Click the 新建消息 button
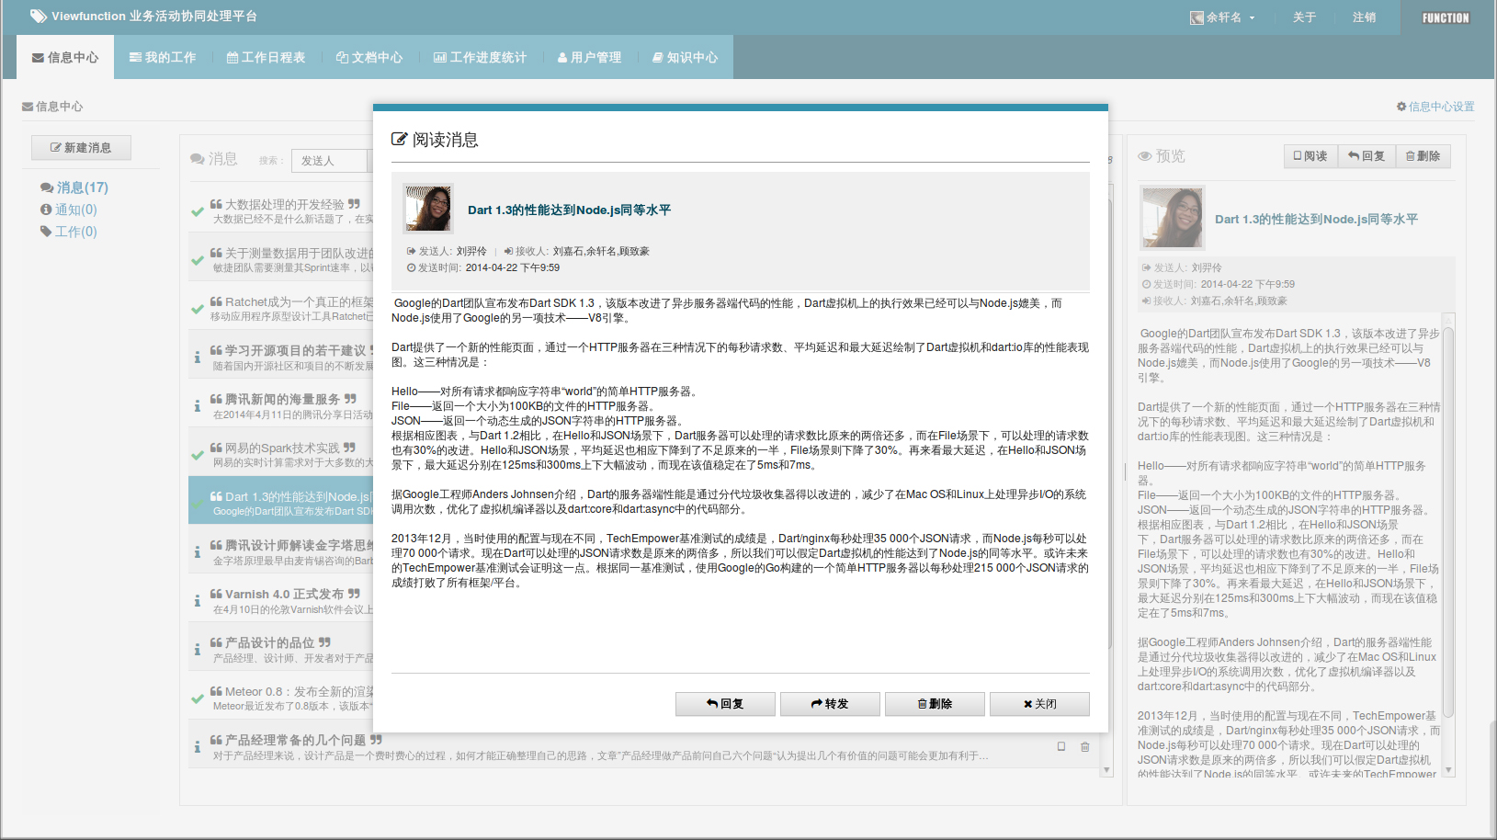The width and height of the screenshot is (1497, 840). pyautogui.click(x=81, y=147)
